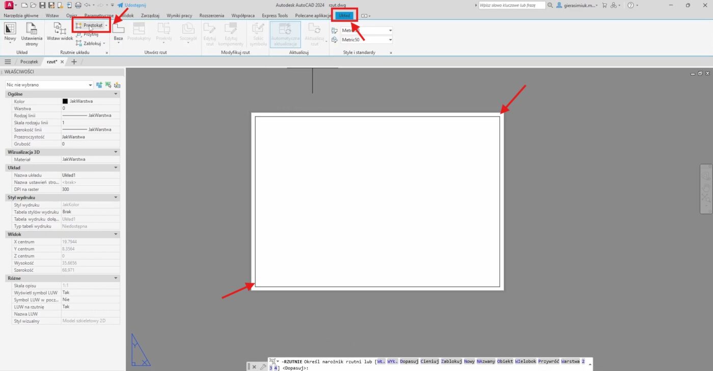Screen dimensions: 713x371
Task: Click the save icon in quick access toolbar
Action: (x=42, y=5)
